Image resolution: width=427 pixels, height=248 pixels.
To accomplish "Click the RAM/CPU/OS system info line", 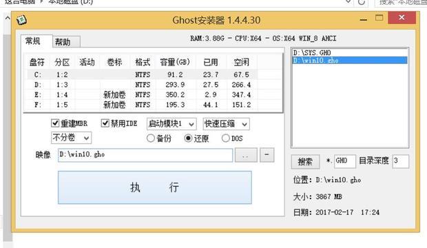I will point(263,39).
